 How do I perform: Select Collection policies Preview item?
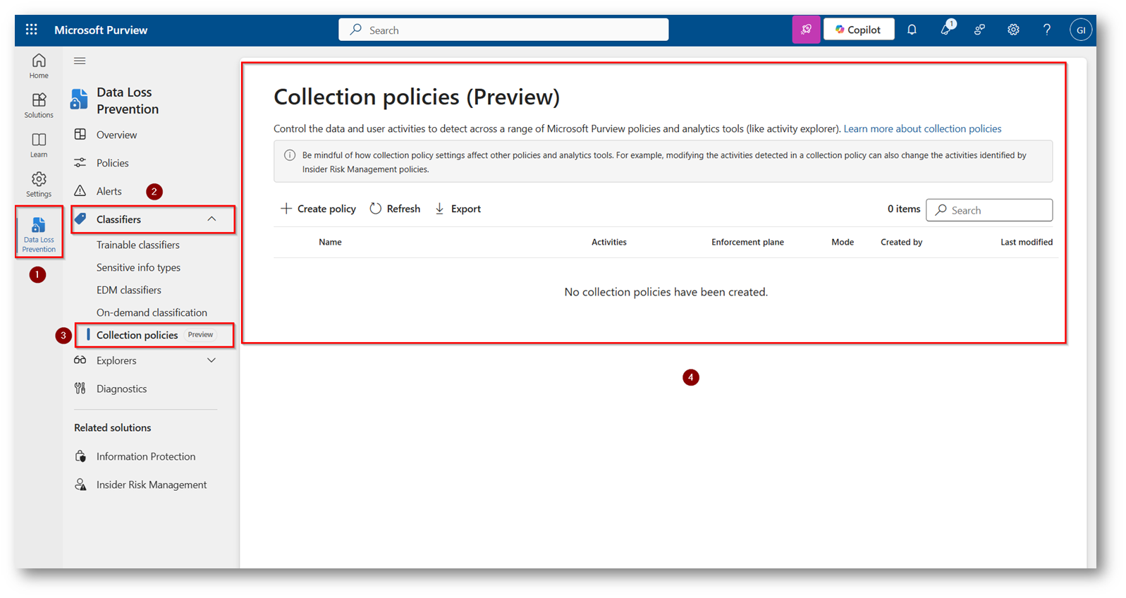tap(154, 335)
